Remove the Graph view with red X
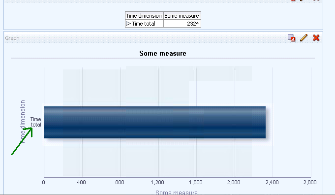335x195 pixels. point(316,38)
